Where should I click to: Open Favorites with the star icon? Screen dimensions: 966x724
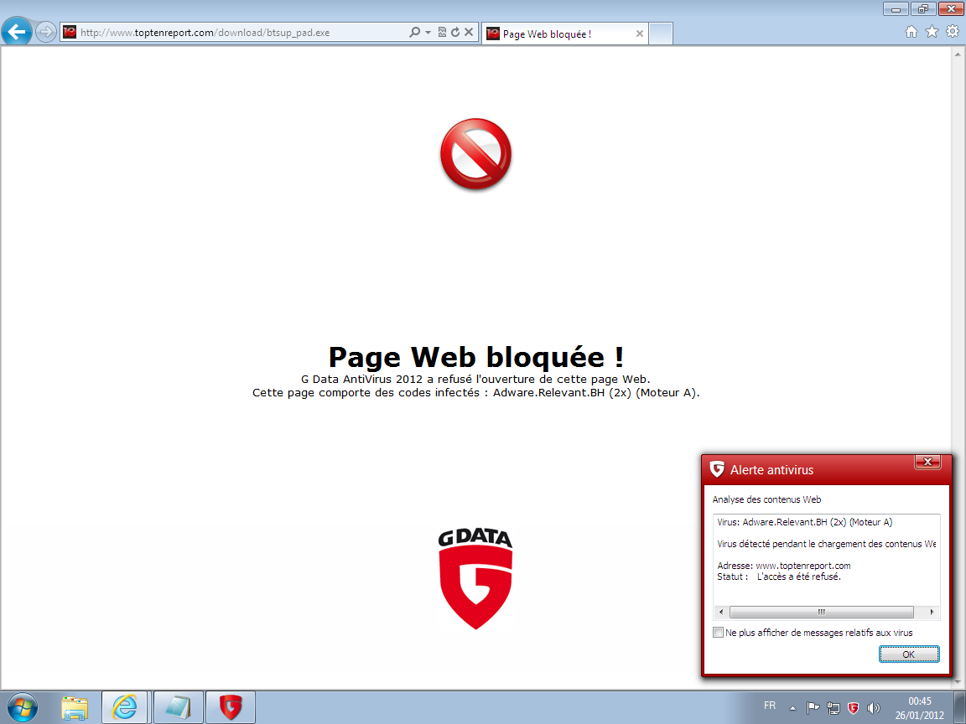932,31
